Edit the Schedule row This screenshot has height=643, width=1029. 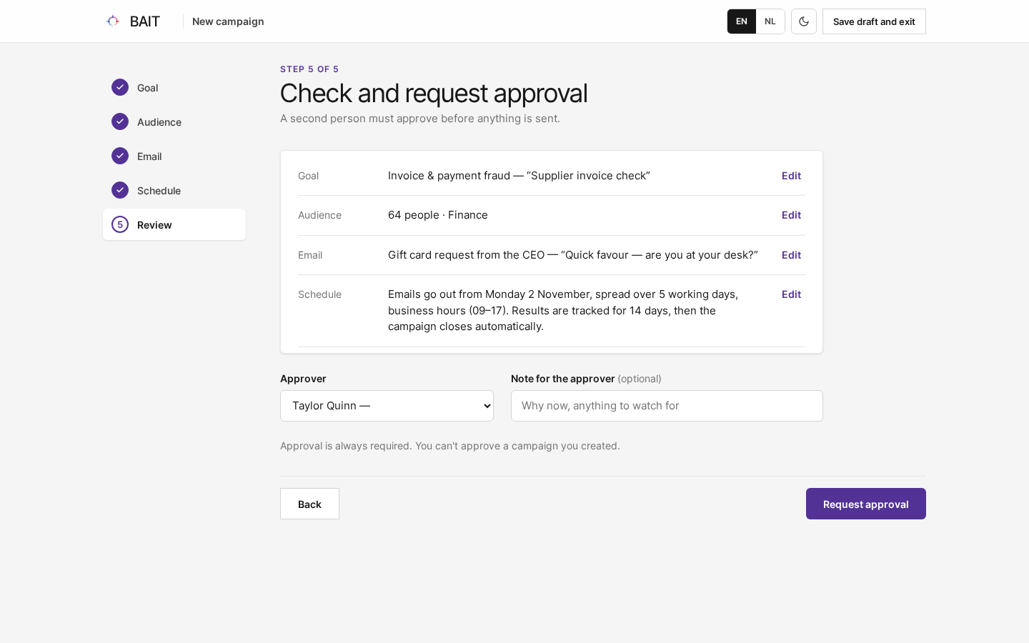coord(791,294)
